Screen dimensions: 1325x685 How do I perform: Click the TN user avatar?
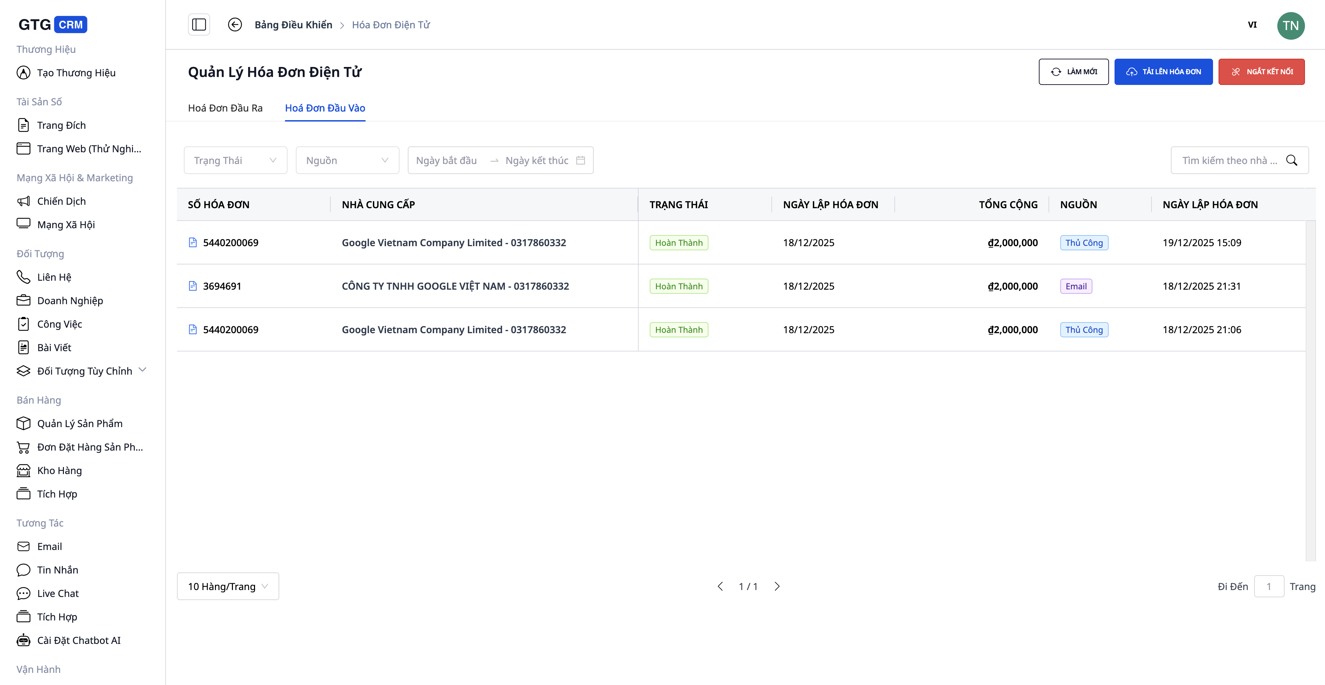1290,25
